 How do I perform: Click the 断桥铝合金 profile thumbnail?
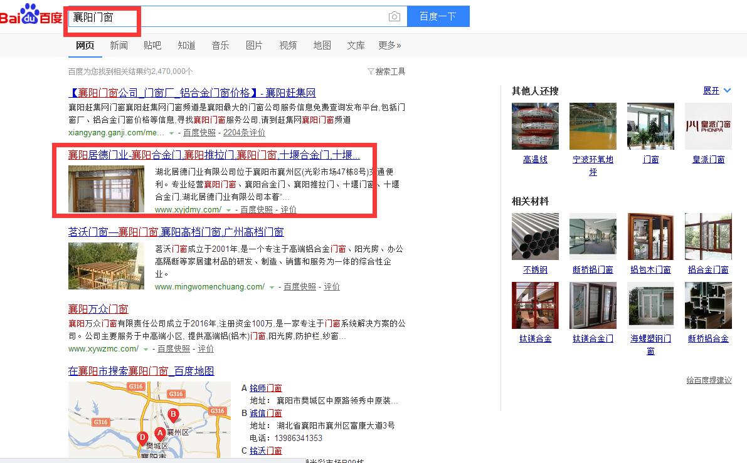coord(708,306)
